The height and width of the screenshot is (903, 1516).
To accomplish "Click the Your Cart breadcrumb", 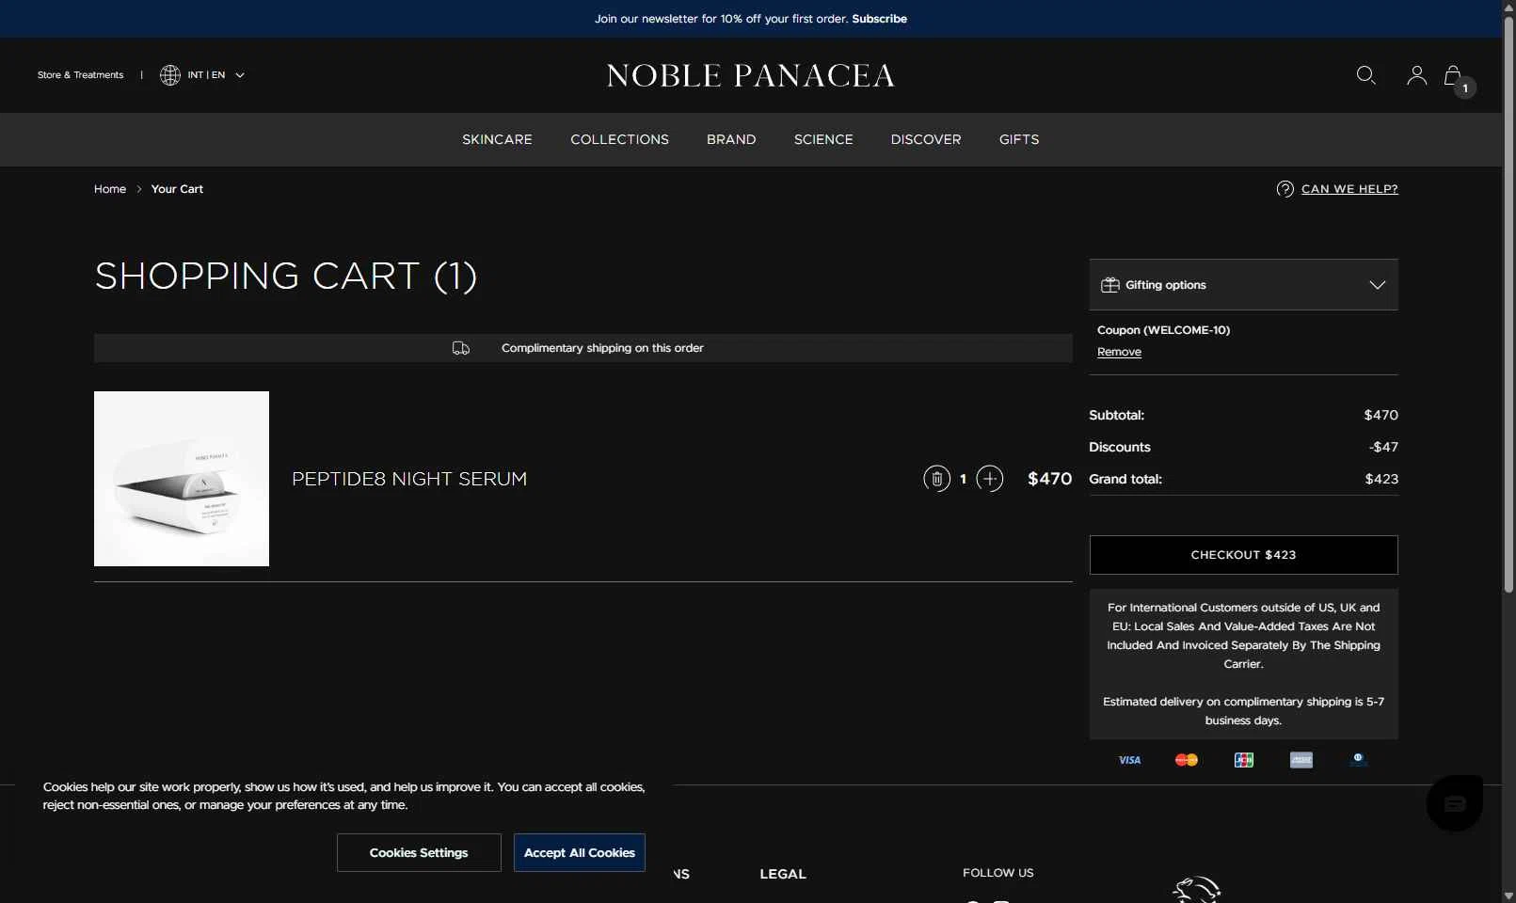I will point(177,189).
